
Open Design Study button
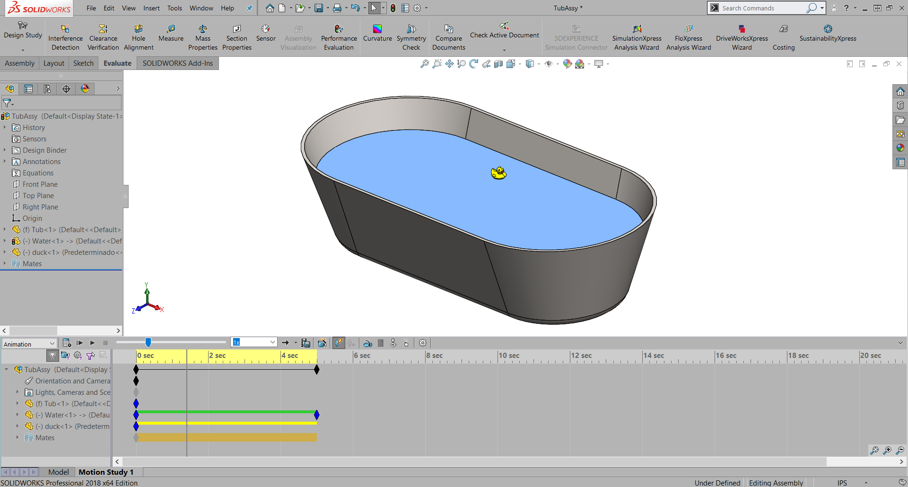(23, 30)
